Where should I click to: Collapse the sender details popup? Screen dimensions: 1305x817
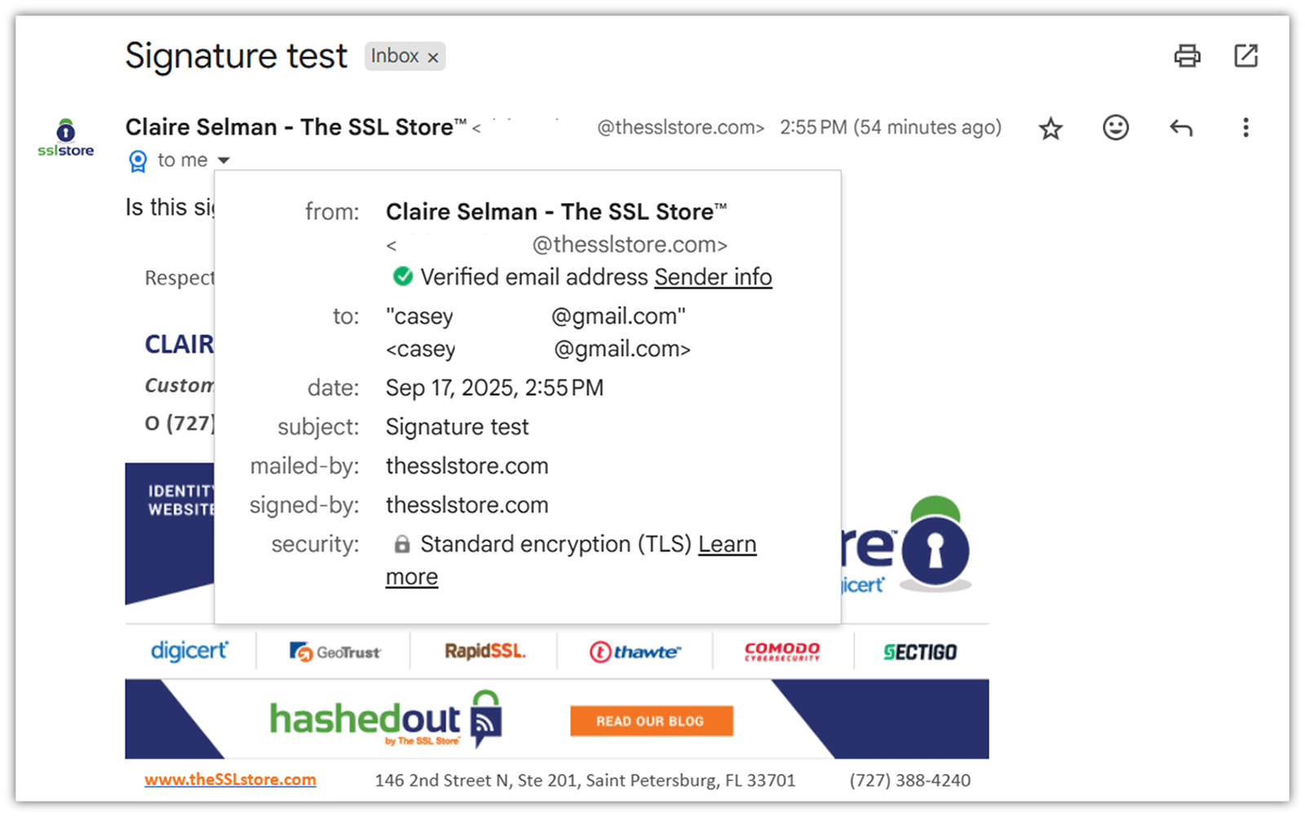click(224, 160)
